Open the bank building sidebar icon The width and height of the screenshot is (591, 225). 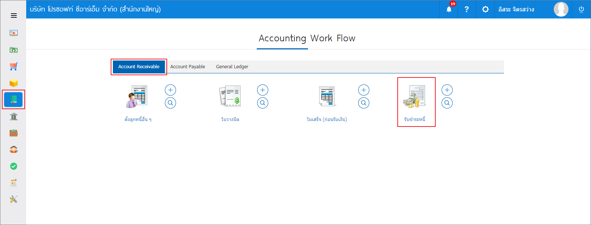click(x=14, y=117)
